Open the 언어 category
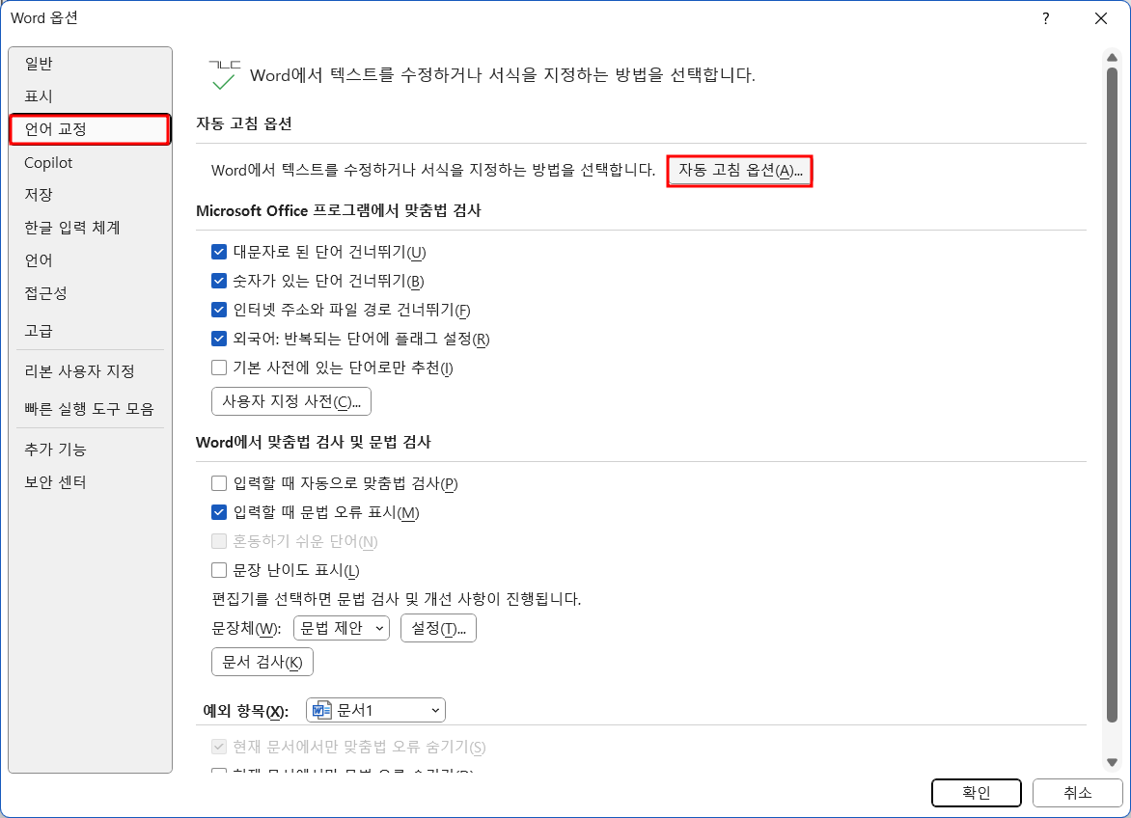The image size is (1131, 818). click(x=90, y=260)
